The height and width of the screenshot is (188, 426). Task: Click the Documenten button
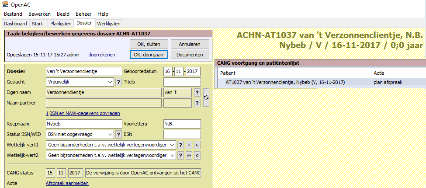click(x=190, y=55)
